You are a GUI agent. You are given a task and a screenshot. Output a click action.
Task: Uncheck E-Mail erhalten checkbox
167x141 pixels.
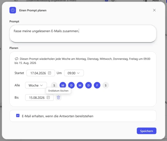tap(18, 115)
